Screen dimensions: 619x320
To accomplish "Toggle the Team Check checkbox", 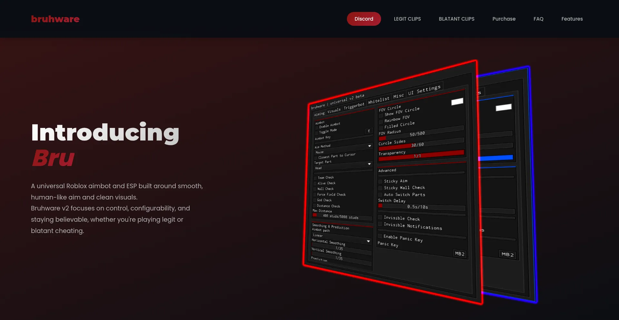I will click(315, 178).
